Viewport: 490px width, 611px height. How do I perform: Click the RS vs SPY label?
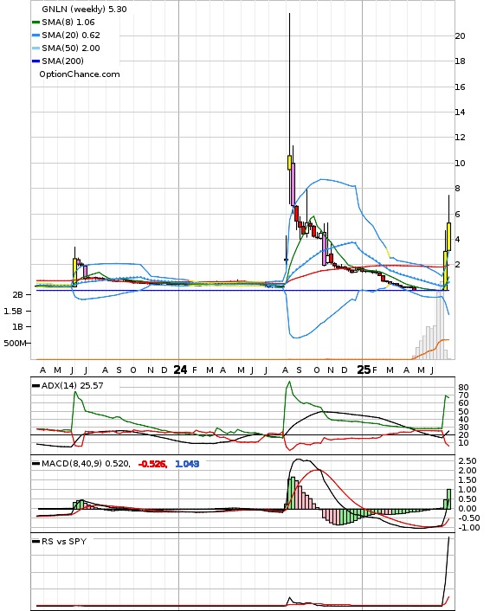coord(64,541)
